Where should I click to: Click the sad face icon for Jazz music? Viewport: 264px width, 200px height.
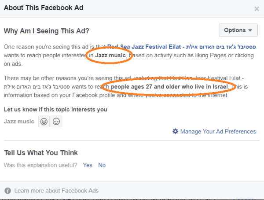(x=56, y=121)
